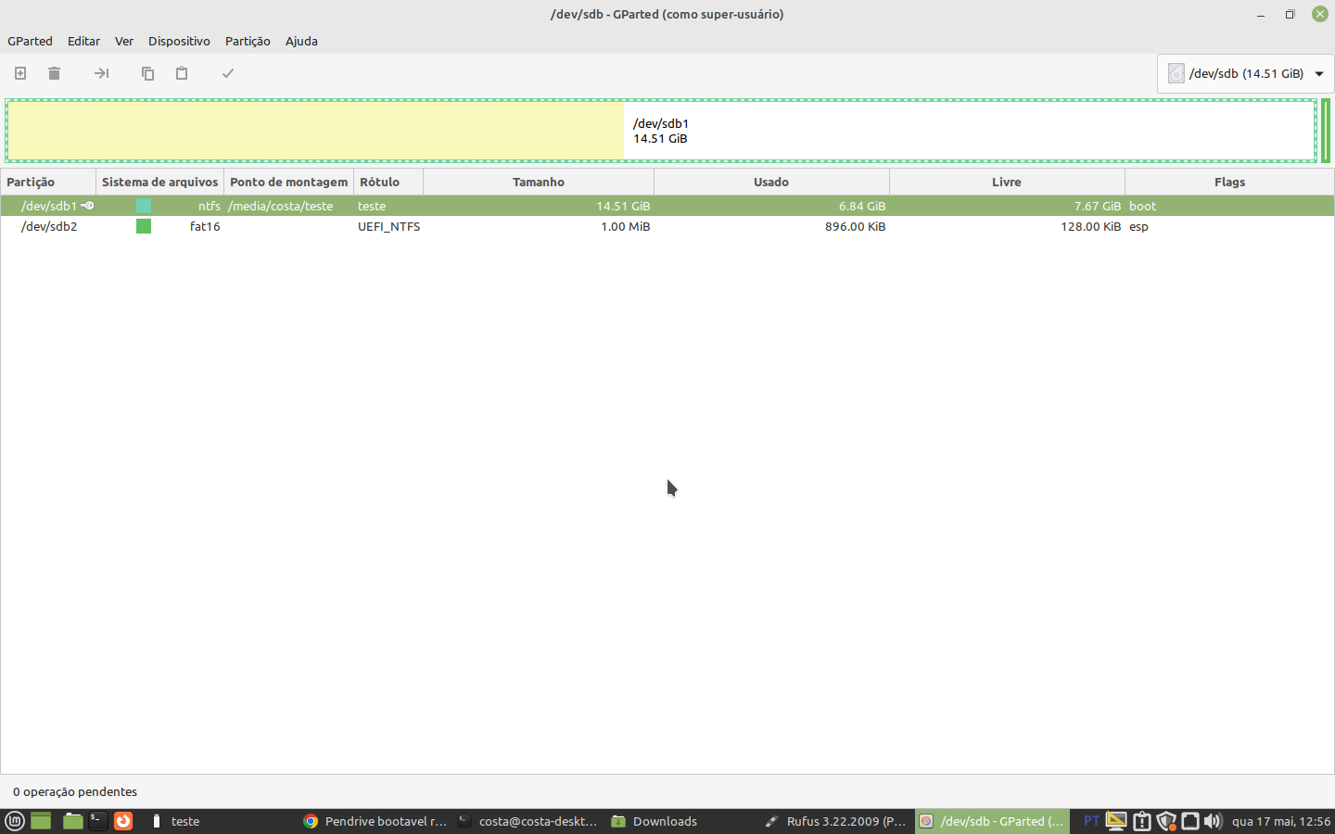Screen dimensions: 1335x834
Task: Open the Linux Mint start menu icon
Action: pos(15,821)
